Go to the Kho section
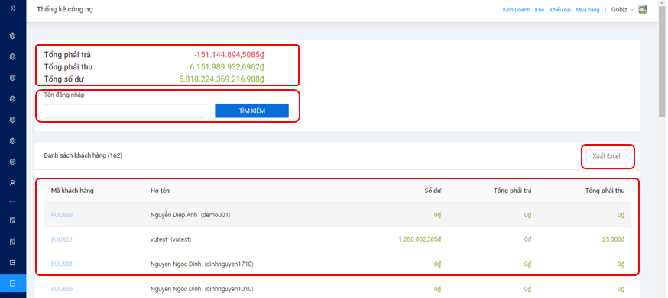668x298 pixels. (x=540, y=10)
